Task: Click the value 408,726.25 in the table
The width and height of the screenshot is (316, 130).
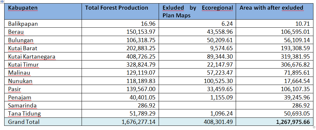Action: point(140,57)
